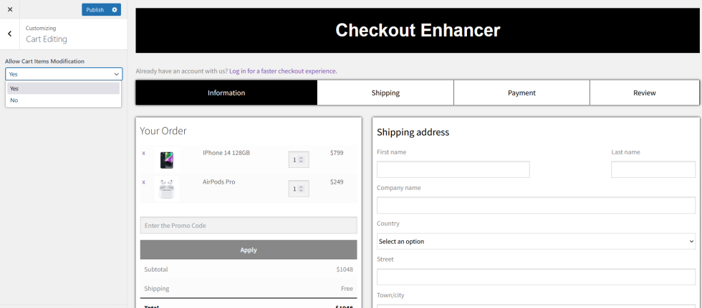Open the Payment step tab
The width and height of the screenshot is (702, 308).
[x=521, y=93]
